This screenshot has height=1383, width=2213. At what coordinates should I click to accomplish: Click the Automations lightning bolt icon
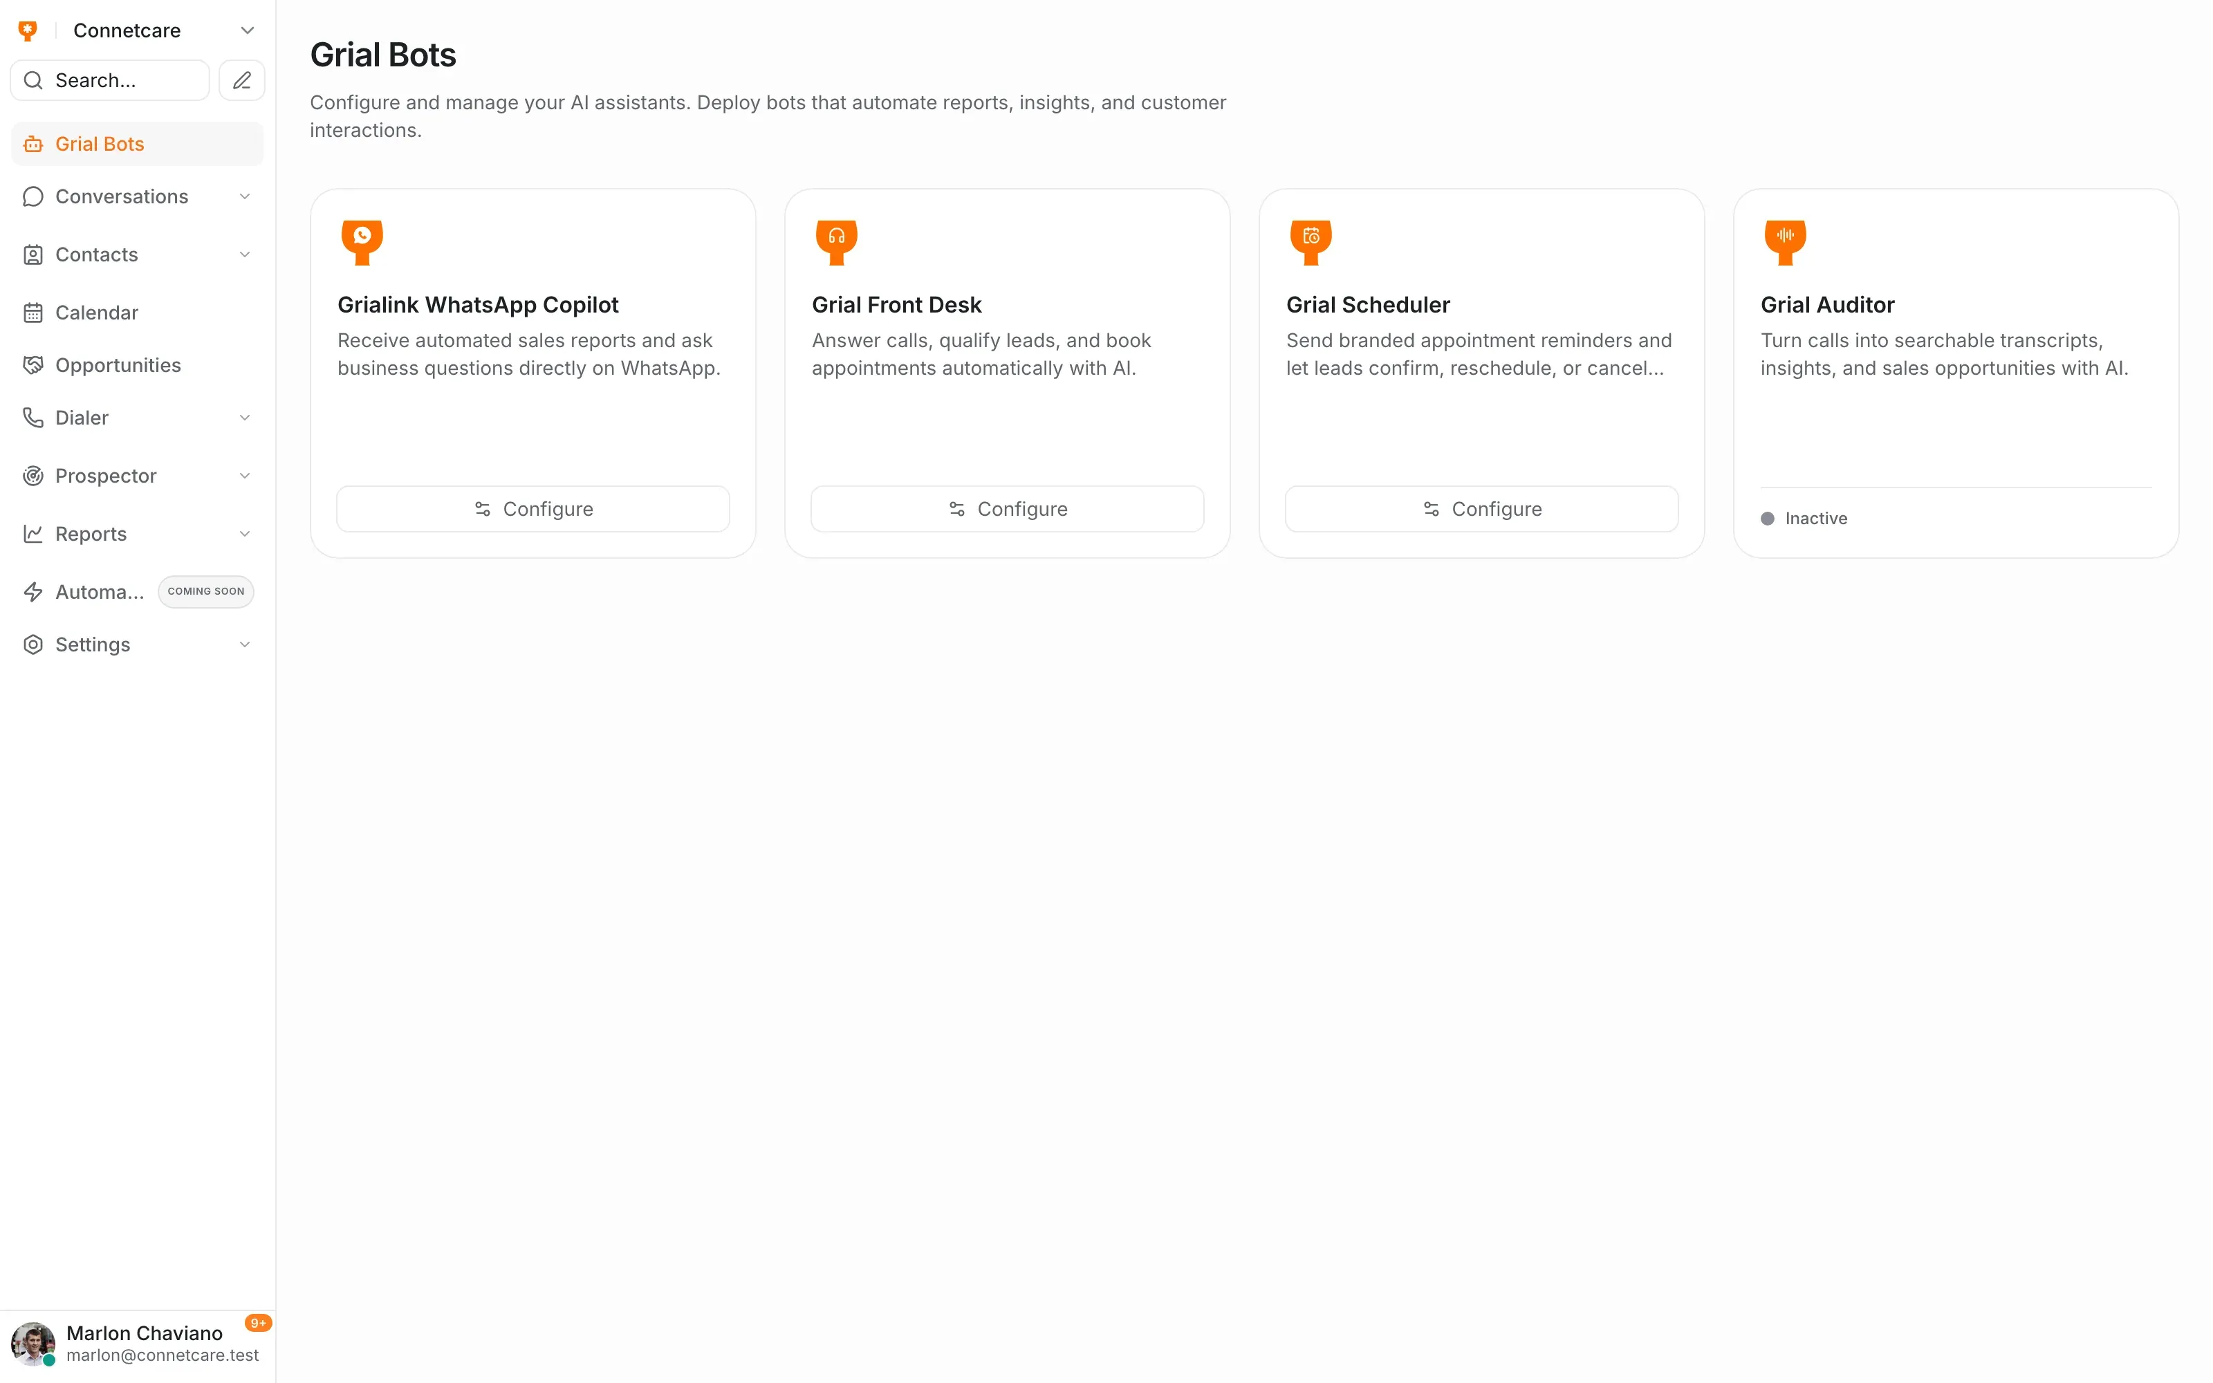pos(33,592)
